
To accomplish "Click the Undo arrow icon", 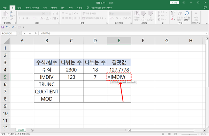I will coord(7,27).
